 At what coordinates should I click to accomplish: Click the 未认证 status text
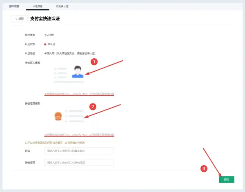point(51,44)
